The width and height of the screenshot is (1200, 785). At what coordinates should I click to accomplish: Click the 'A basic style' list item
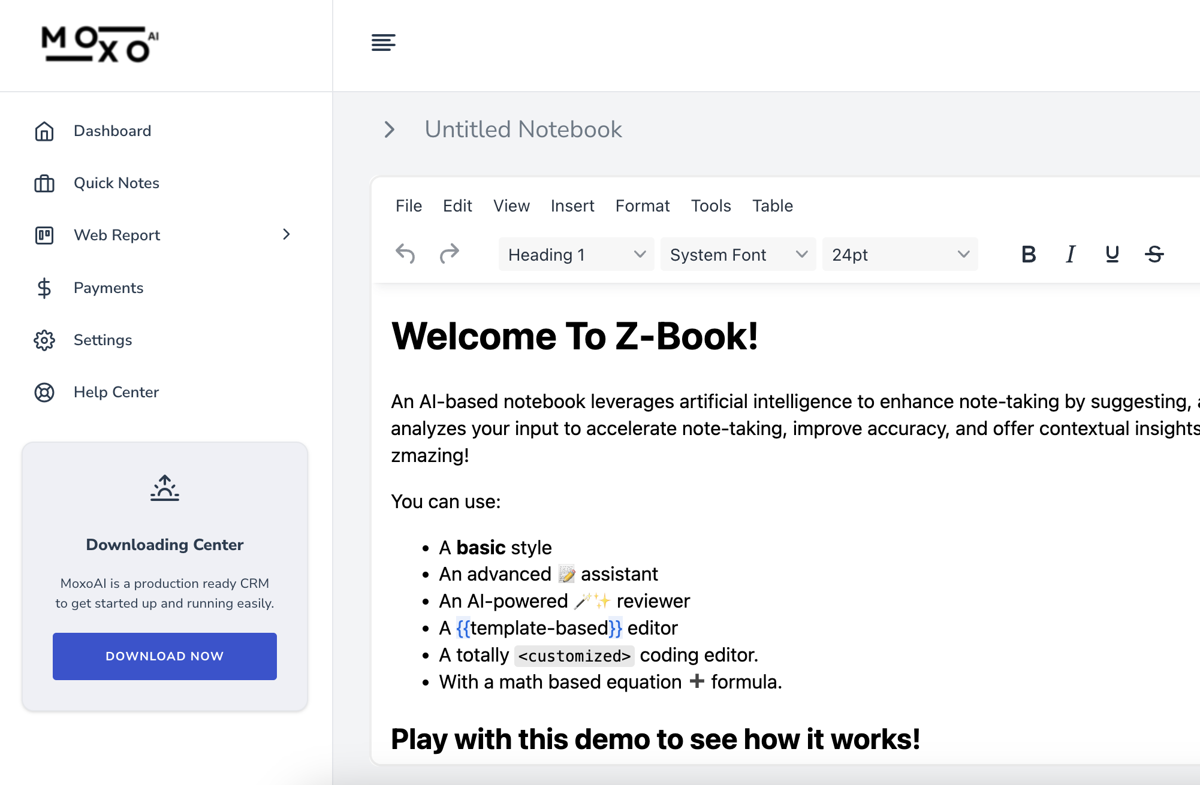pyautogui.click(x=495, y=548)
